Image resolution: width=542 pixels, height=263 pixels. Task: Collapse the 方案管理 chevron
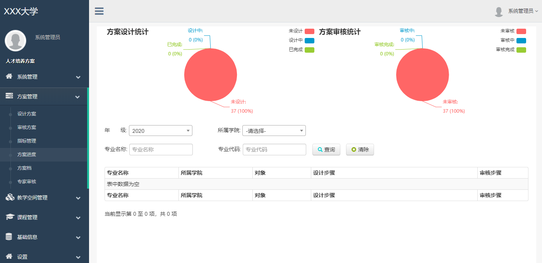pos(78,97)
